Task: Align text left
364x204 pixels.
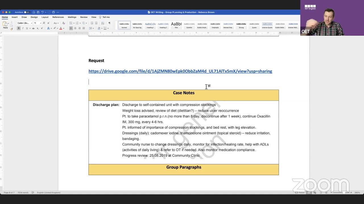Action: (71, 28)
